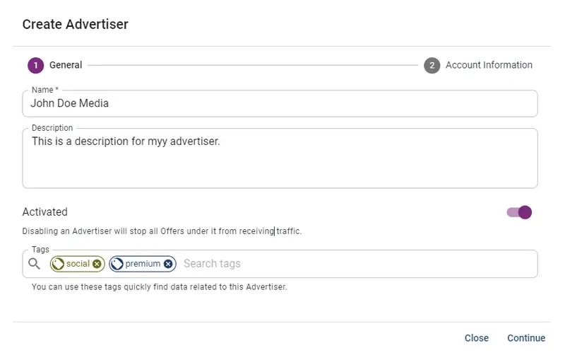Disable the Activated toggle switch

pos(519,212)
